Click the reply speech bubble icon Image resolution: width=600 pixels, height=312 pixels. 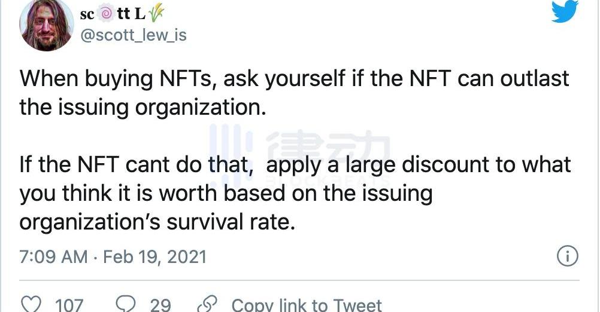point(126,304)
